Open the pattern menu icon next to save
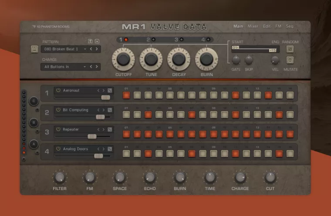 97,41
